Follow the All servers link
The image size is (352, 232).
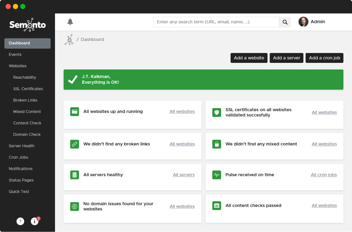tap(184, 175)
